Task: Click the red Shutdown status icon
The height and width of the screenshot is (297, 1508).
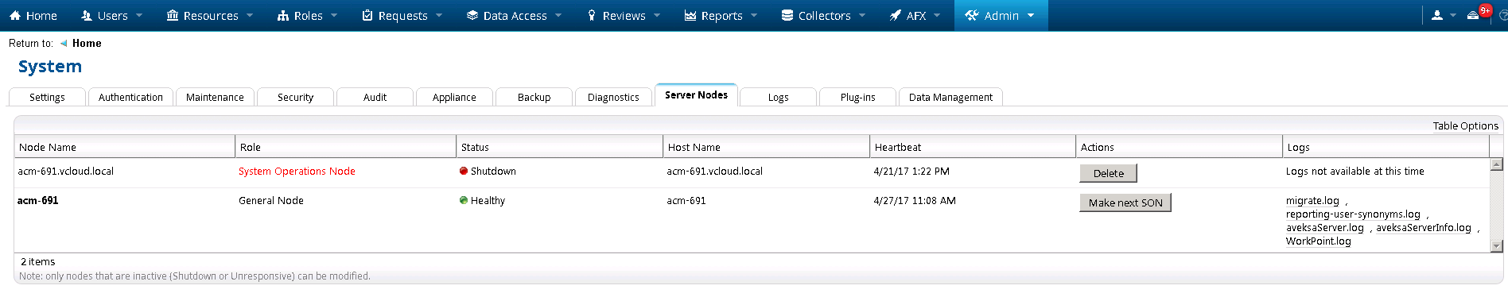Action: tap(464, 171)
